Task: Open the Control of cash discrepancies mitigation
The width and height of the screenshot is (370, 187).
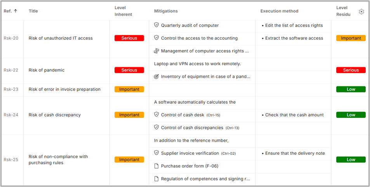Action: (x=192, y=128)
